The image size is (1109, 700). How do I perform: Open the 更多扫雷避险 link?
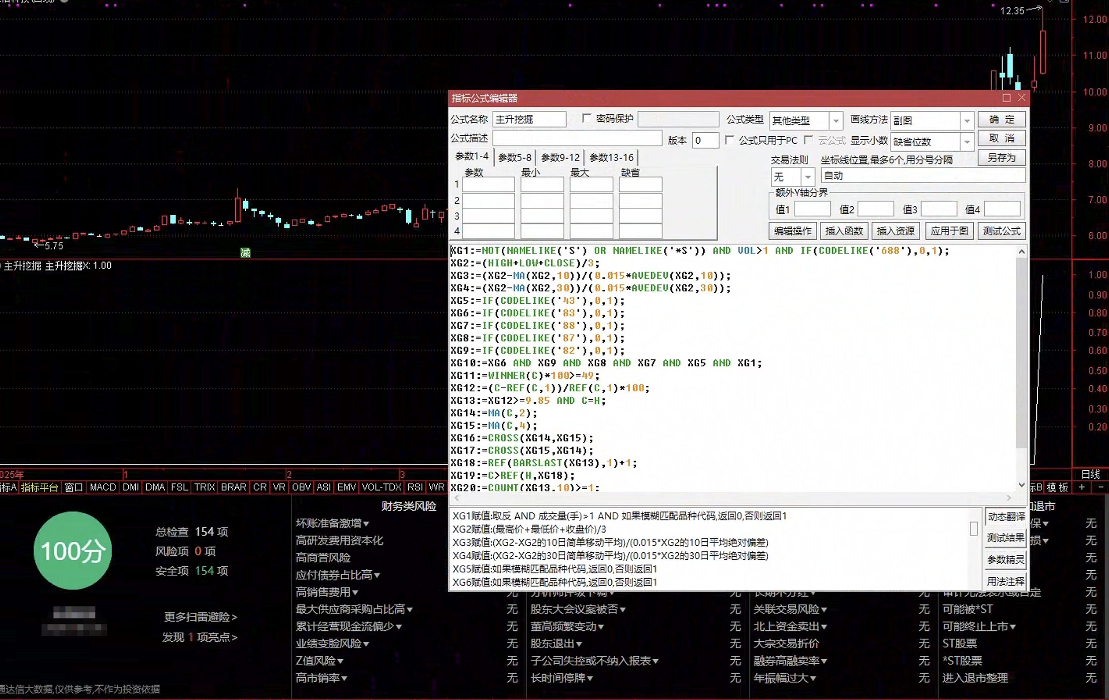[200, 617]
